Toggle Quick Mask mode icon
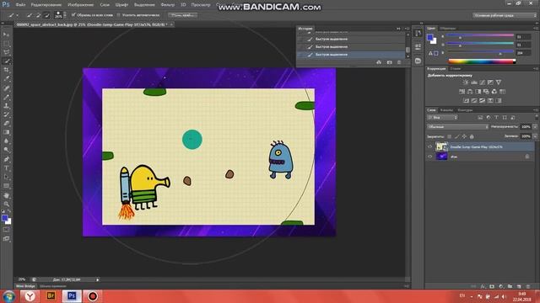This screenshot has height=303, width=540. [6, 230]
